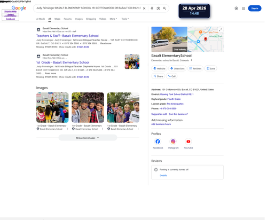267x220 pixels.
Task: Click inside the search query field
Action: (88, 8)
